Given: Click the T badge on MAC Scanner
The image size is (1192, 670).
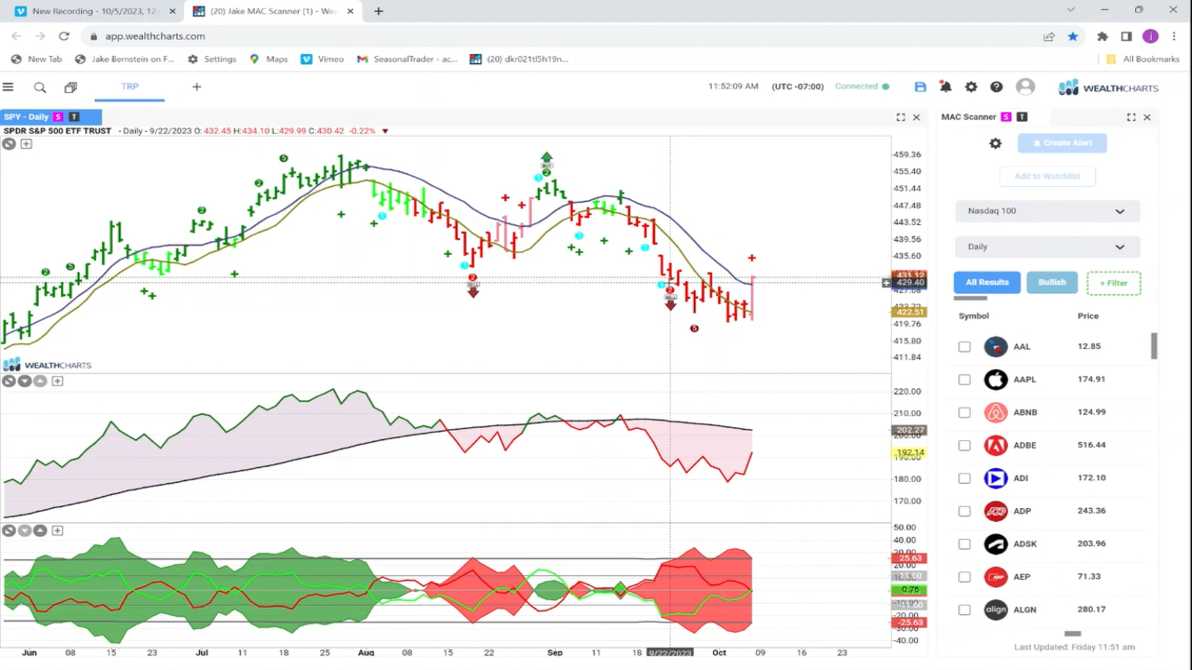Looking at the screenshot, I should coord(1022,117).
